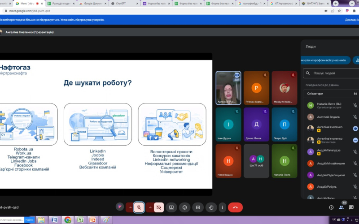Open the three-dot more options menu
359x224 pixels.
222,207
